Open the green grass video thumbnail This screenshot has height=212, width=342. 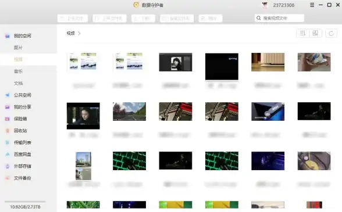pyautogui.click(x=83, y=205)
